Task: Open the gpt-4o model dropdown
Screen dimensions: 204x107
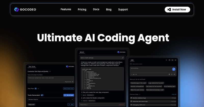Action: tap(134, 74)
